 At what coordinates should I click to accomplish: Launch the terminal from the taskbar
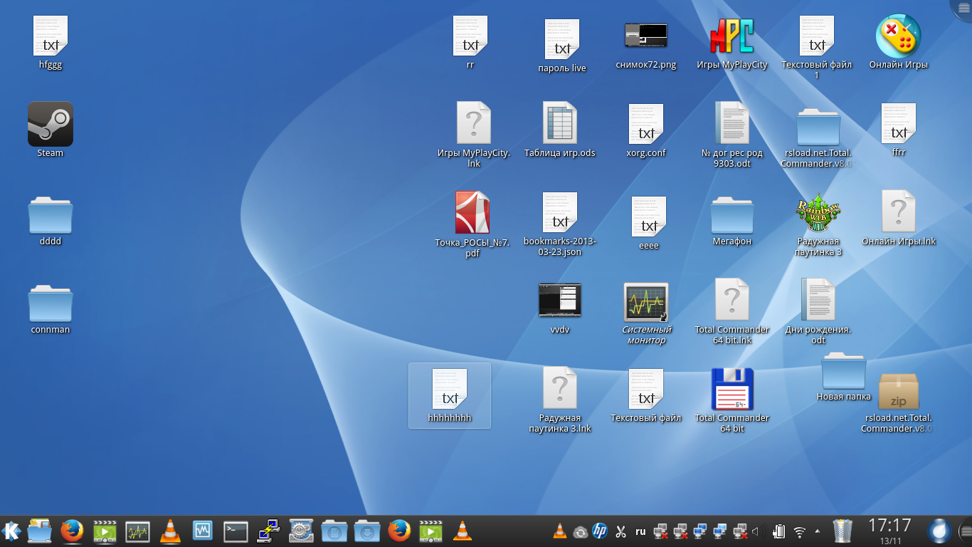(x=236, y=531)
